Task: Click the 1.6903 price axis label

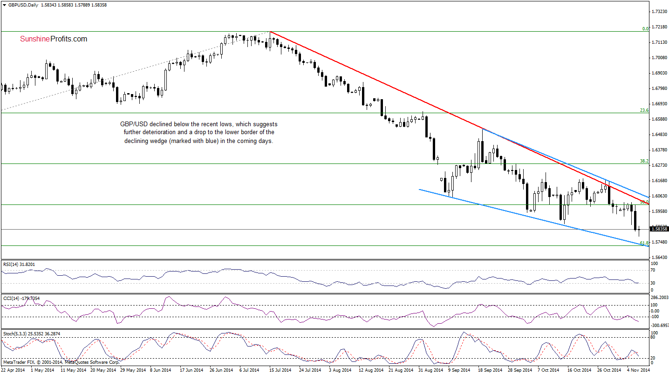Action: (659, 73)
